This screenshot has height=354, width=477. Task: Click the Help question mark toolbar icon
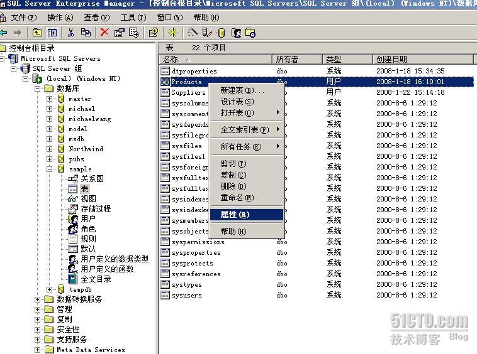click(154, 33)
